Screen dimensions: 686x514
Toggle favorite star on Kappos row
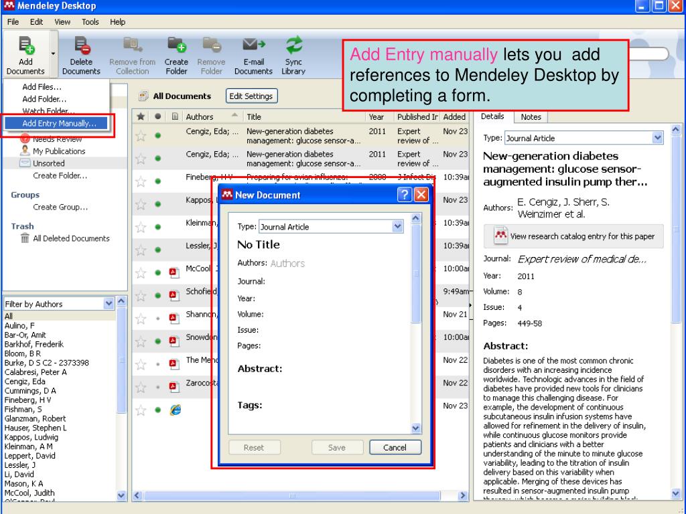click(141, 204)
